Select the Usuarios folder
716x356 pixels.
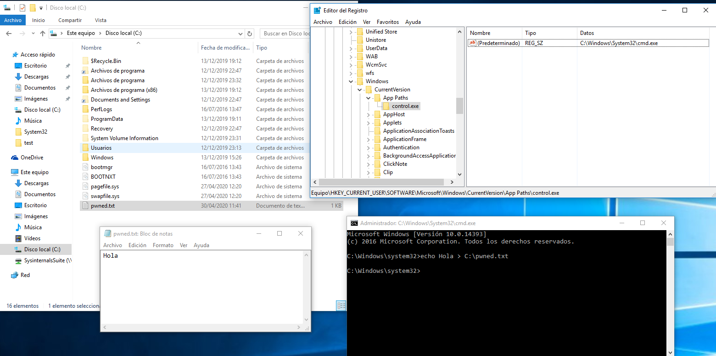(101, 148)
